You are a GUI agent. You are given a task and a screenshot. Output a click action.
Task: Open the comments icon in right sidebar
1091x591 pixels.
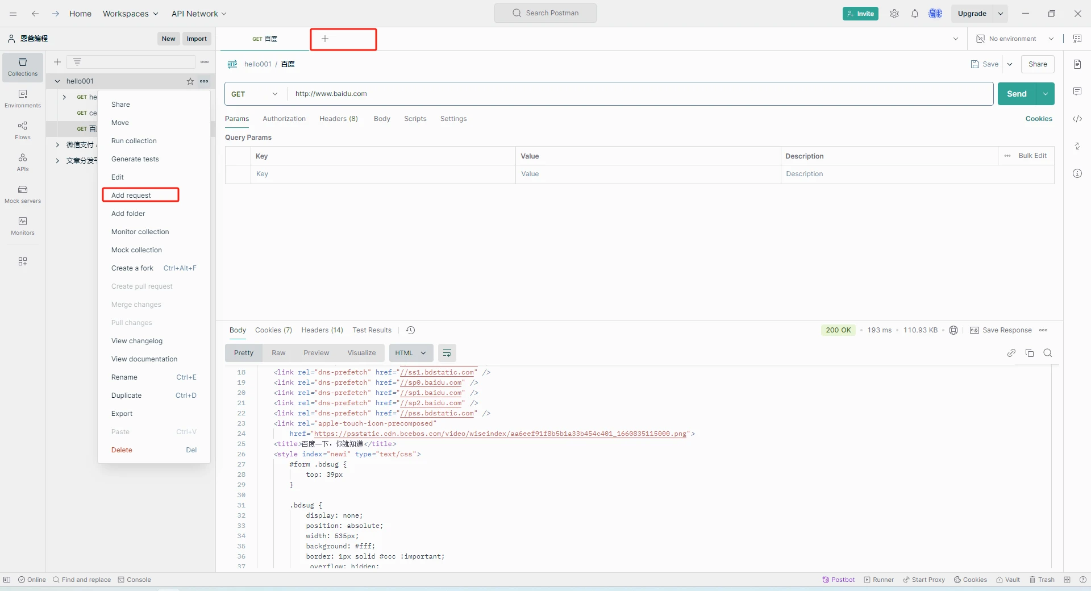1077,91
